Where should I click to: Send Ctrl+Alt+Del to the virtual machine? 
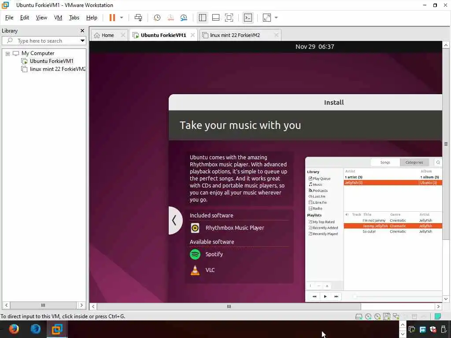[x=138, y=18]
